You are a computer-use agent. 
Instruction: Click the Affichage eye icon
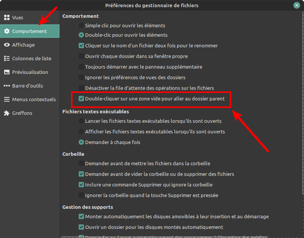[7, 45]
